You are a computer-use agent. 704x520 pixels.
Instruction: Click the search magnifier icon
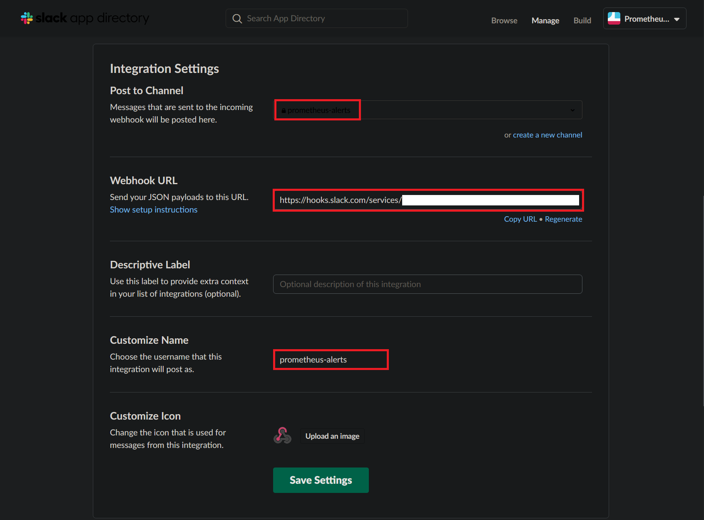pos(237,19)
